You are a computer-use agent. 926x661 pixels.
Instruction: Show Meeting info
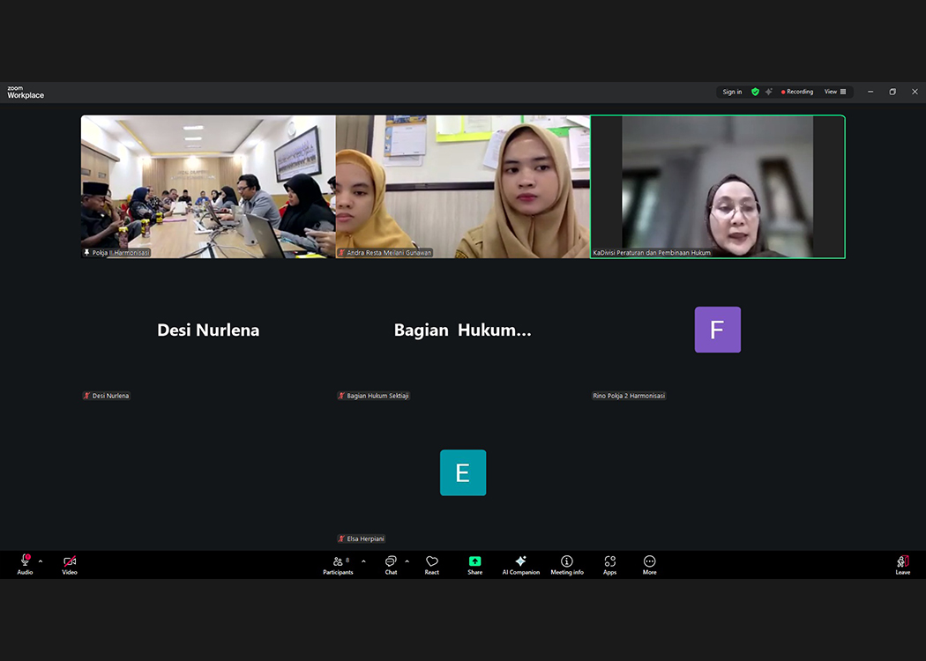point(567,565)
